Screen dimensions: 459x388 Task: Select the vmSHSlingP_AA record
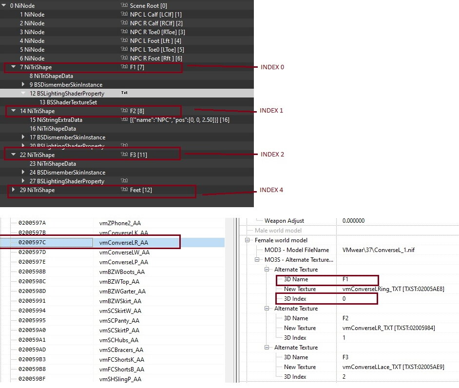coord(113,379)
